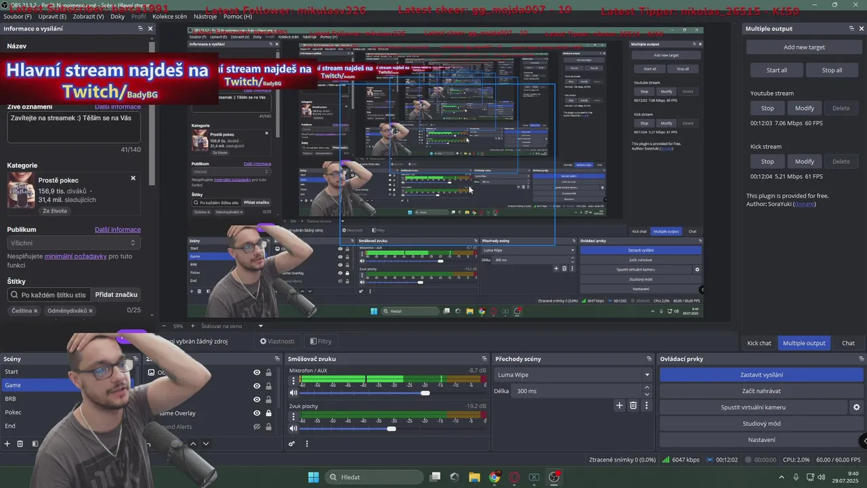Expand hidden system tray icons
Image resolution: width=867 pixels, height=488 pixels.
click(783, 477)
